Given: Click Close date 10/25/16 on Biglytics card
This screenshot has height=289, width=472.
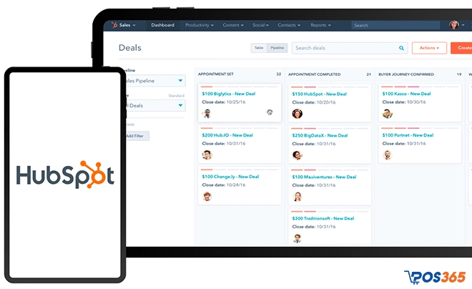Looking at the screenshot, I should tap(224, 102).
